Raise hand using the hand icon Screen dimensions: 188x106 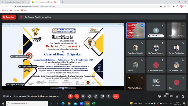[x=89, y=96]
